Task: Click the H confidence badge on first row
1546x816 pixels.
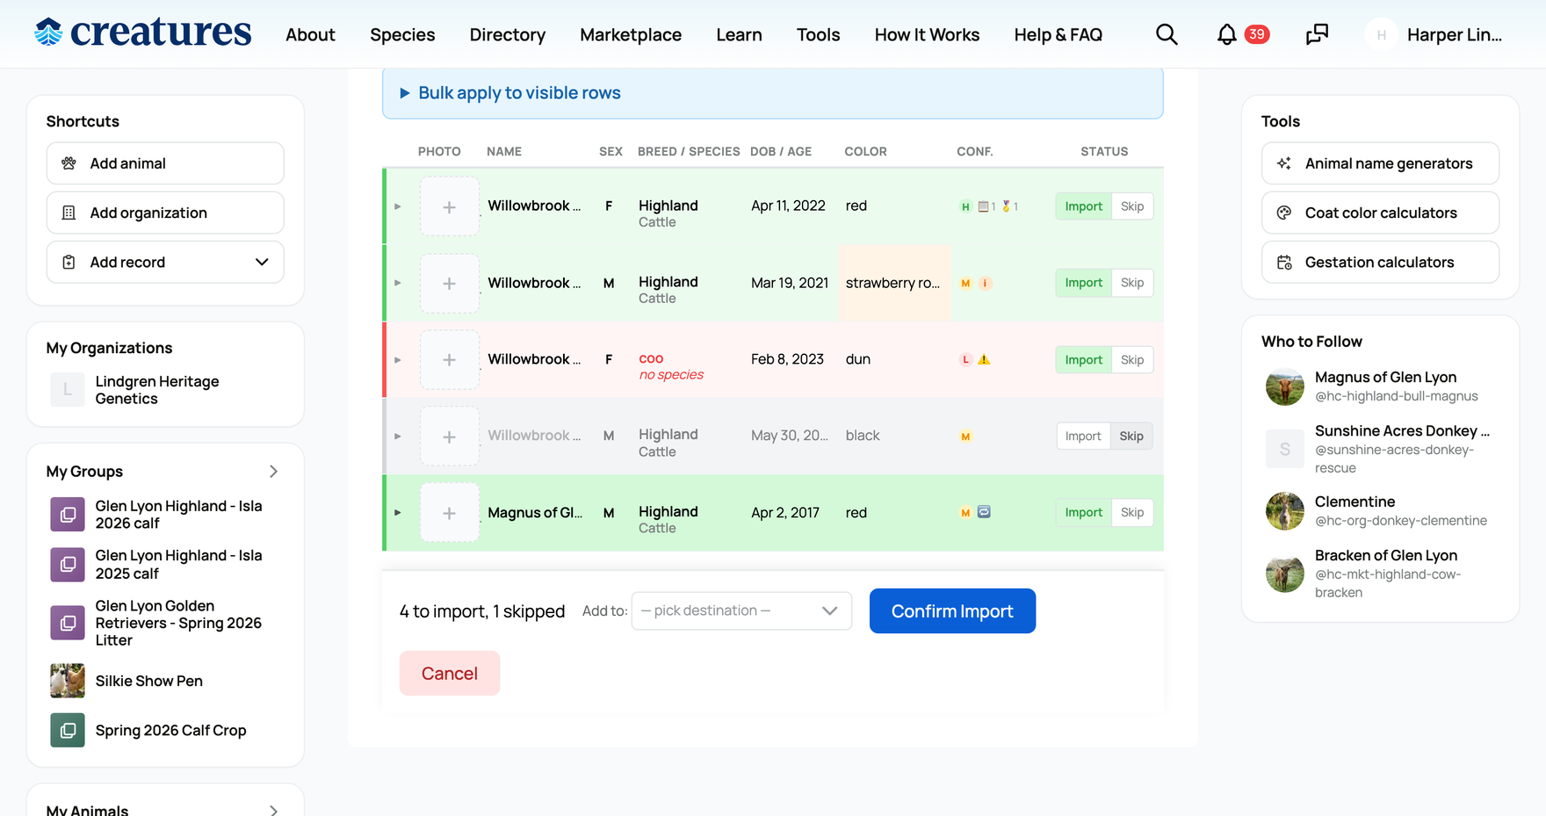Action: (x=965, y=206)
